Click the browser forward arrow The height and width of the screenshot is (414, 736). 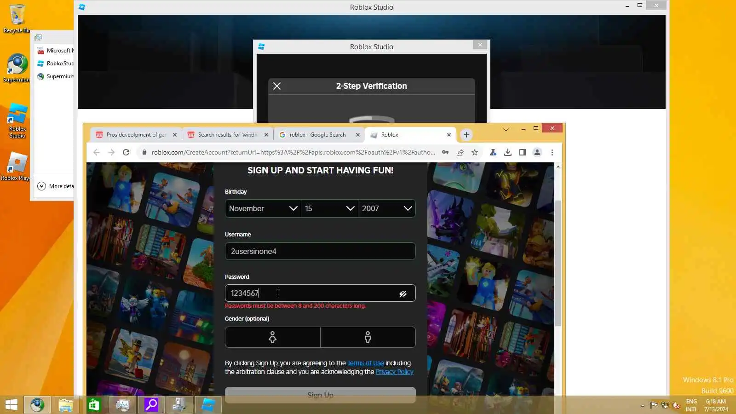111,152
